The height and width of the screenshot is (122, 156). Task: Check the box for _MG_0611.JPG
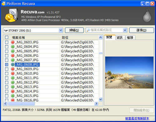[7, 78]
